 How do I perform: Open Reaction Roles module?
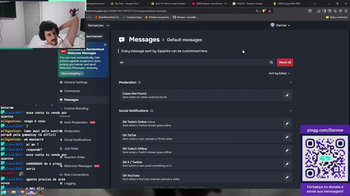pyautogui.click(x=83, y=157)
